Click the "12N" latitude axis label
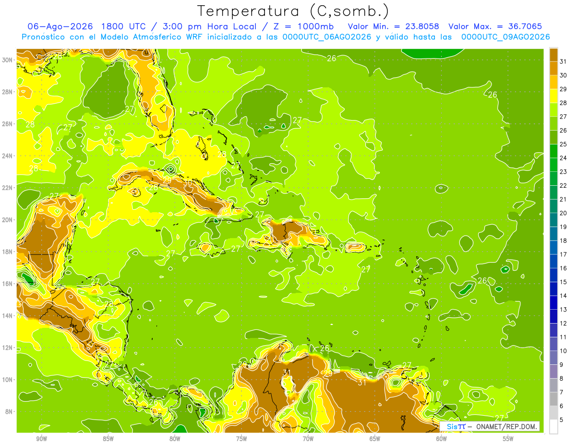This screenshot has height=445, width=576. coord(8,348)
